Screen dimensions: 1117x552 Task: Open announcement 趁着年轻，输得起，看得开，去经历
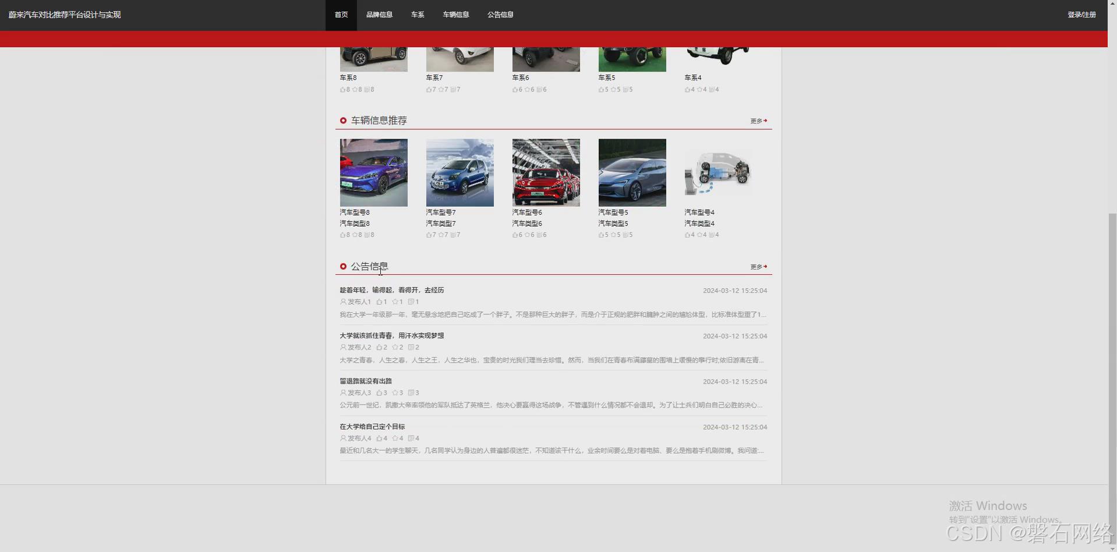(x=392, y=290)
